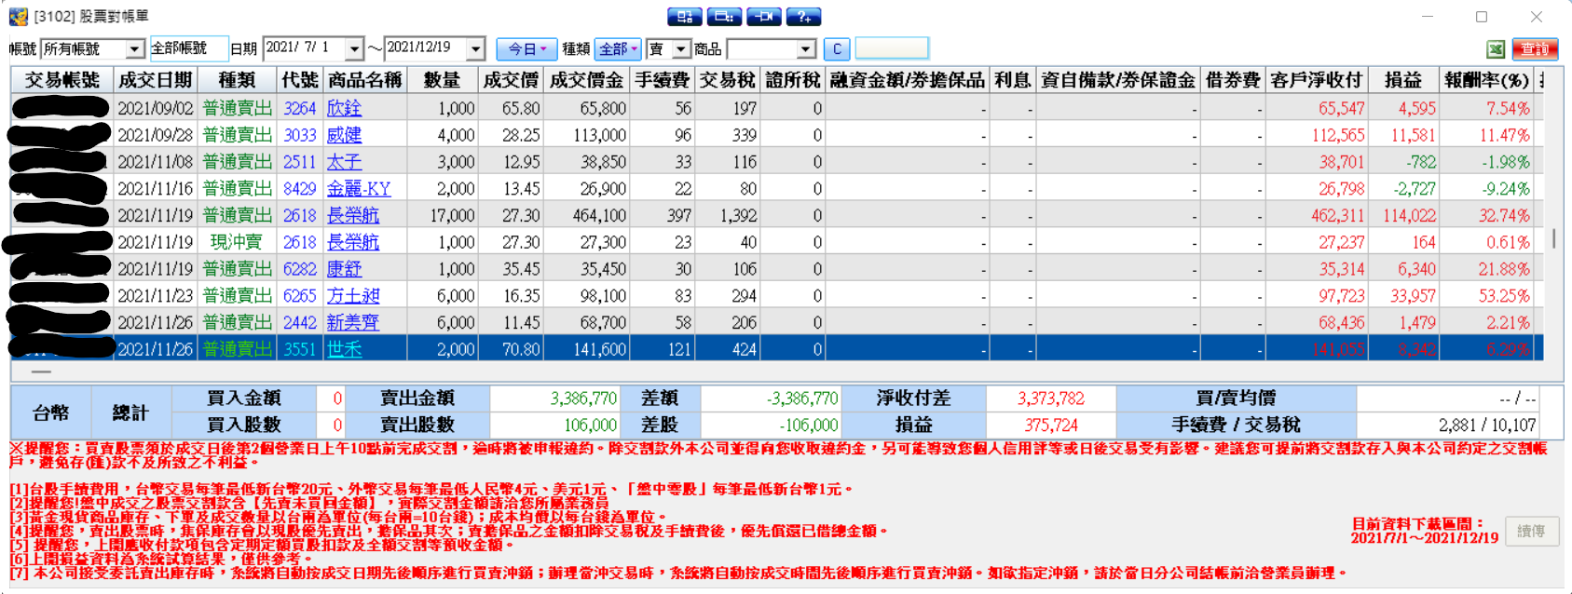Click the blue help question-mark icon
Image resolution: width=1572 pixels, height=594 pixels.
[x=803, y=16]
